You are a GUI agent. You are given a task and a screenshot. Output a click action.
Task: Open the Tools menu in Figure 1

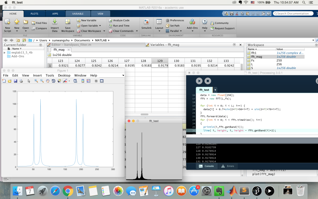50,75
